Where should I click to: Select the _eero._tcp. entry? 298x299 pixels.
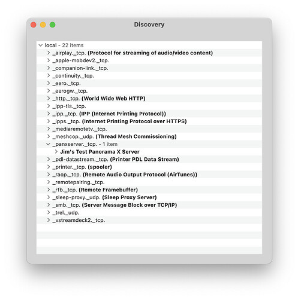click(x=149, y=83)
